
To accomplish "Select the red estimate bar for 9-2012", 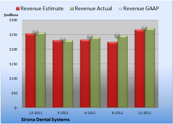I will coord(112,75).
